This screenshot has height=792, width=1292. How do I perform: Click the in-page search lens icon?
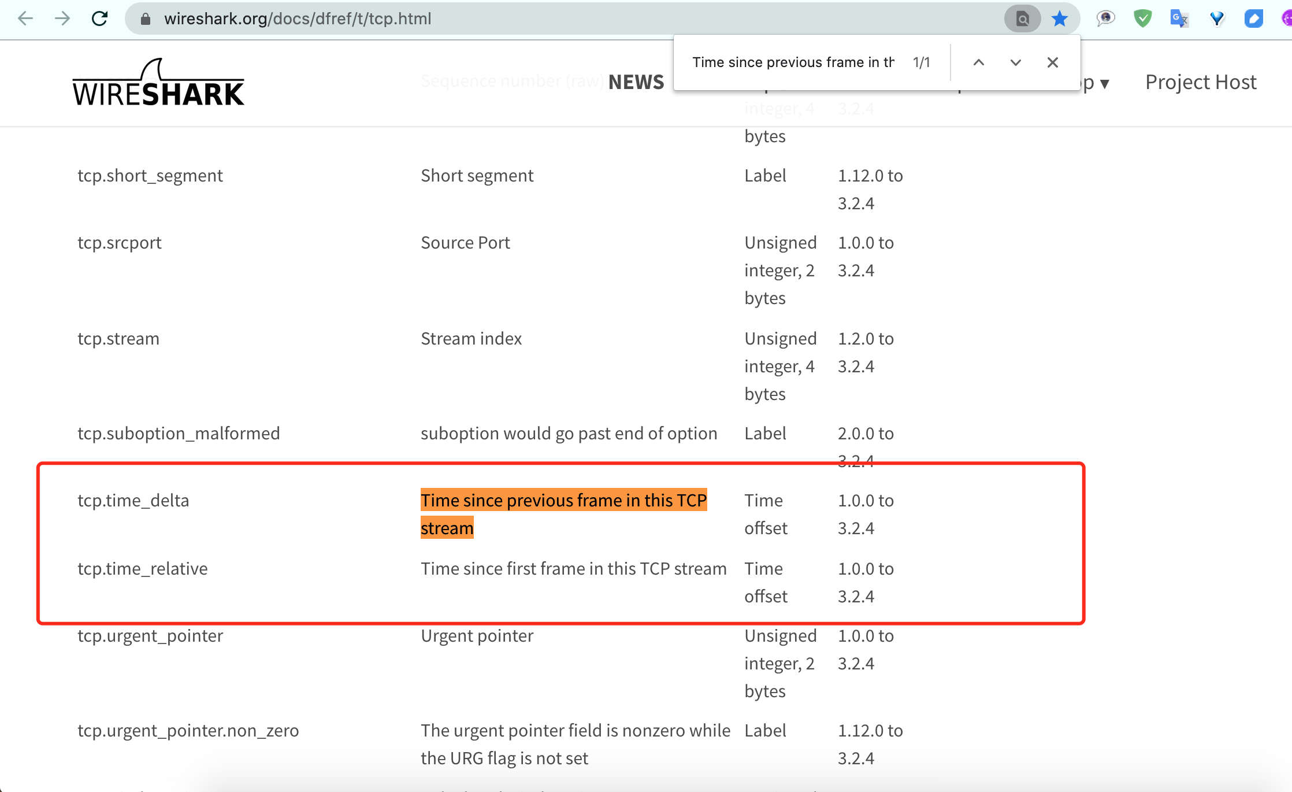(1022, 18)
